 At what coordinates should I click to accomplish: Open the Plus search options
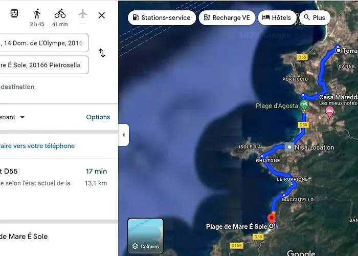315,17
